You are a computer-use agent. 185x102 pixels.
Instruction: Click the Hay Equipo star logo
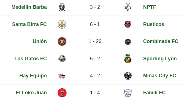[62, 76]
